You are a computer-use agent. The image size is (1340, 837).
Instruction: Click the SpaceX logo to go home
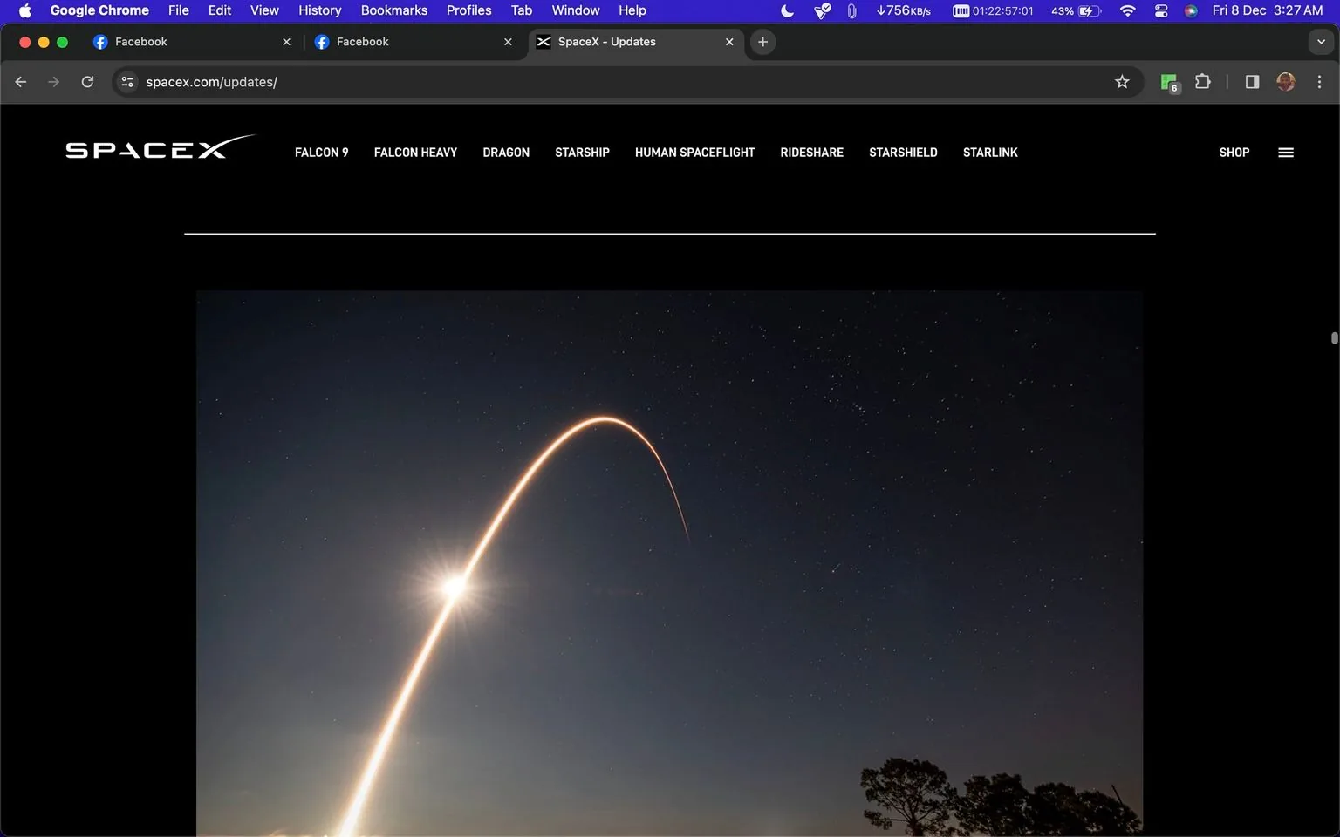pyautogui.click(x=161, y=148)
